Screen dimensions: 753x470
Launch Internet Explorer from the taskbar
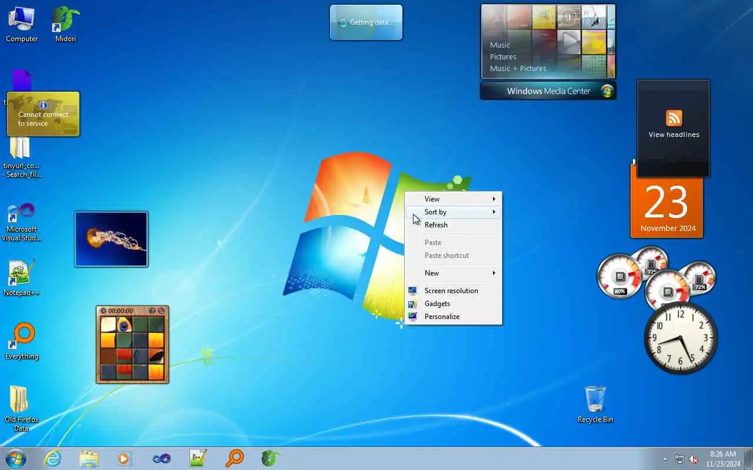pos(53,458)
